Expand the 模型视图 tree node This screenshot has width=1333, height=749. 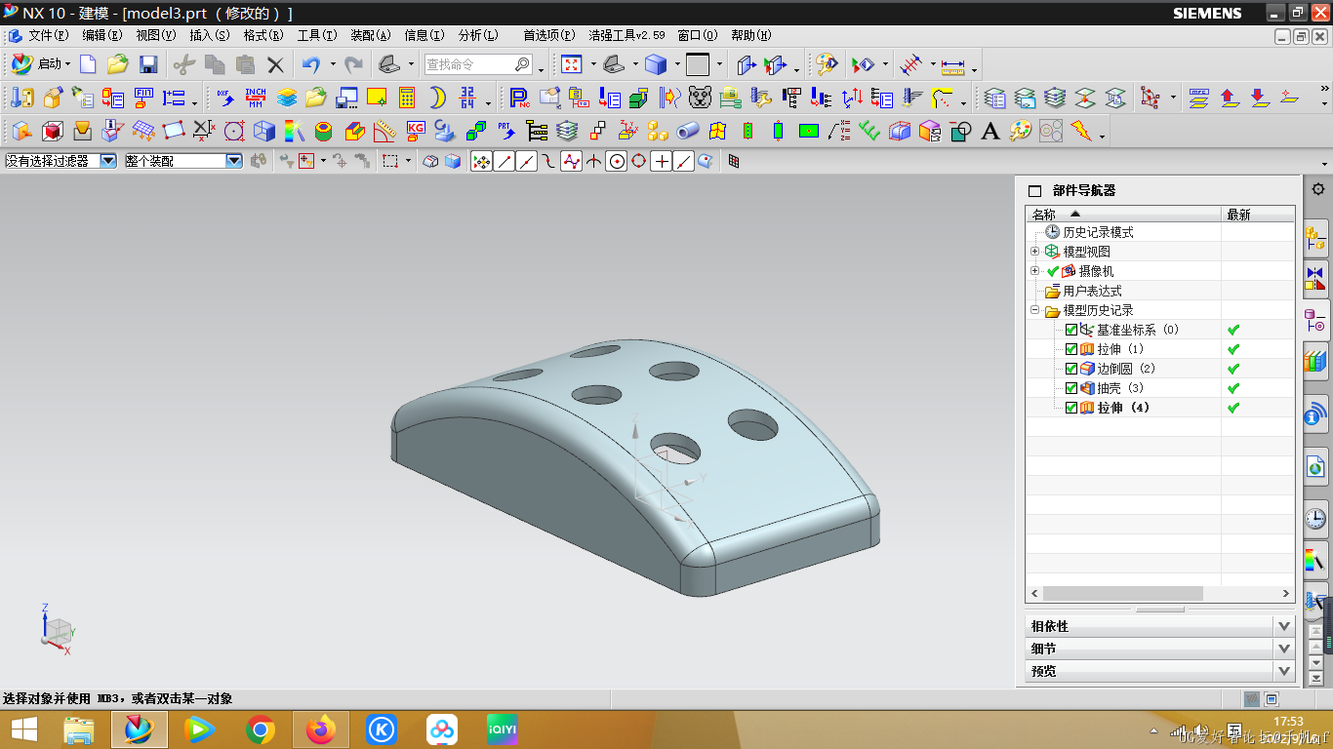1035,252
